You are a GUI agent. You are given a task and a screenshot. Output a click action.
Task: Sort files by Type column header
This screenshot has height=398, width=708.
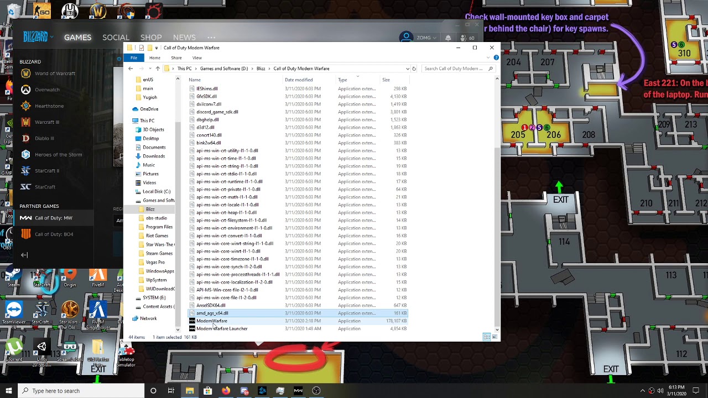click(x=343, y=80)
